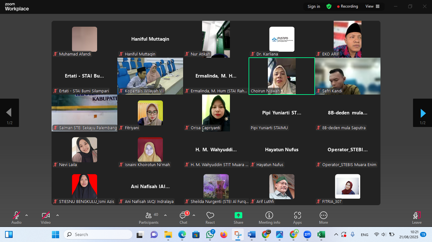Open Task View from the taskbar
Viewport: 432px width, 242px height.
point(140,234)
